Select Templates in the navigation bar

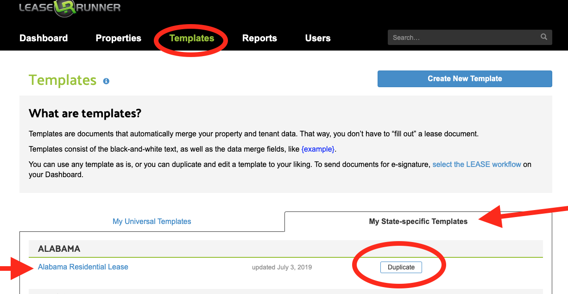(x=191, y=38)
